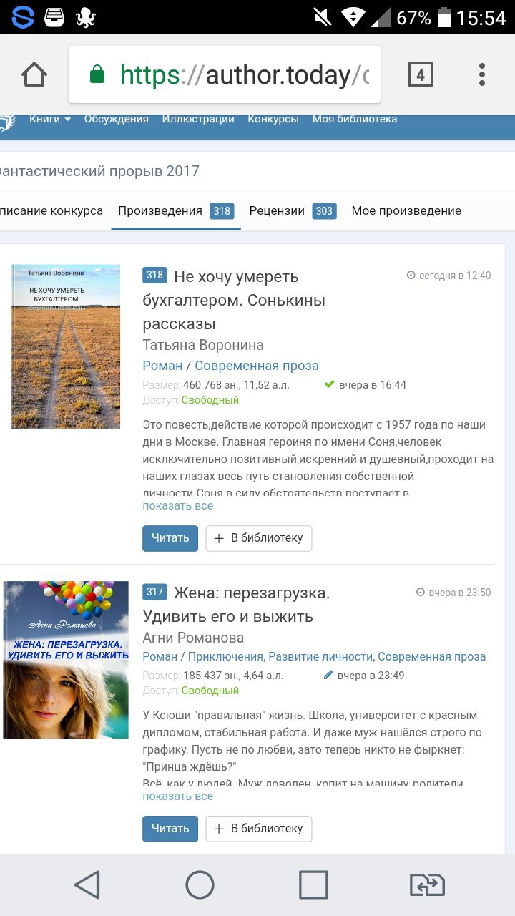The width and height of the screenshot is (515, 916).
Task: Tap the Android back navigation button
Action: [x=87, y=885]
